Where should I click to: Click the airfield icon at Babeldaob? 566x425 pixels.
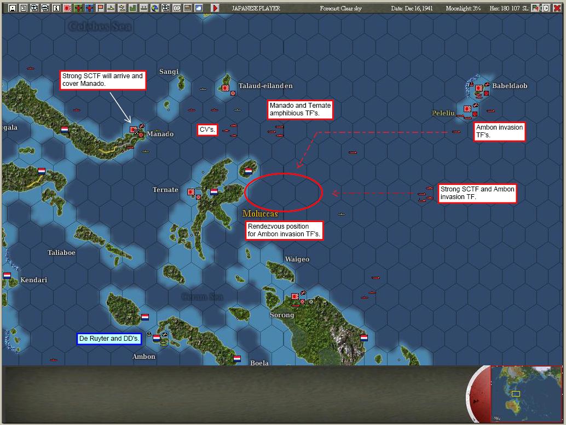coord(487,85)
